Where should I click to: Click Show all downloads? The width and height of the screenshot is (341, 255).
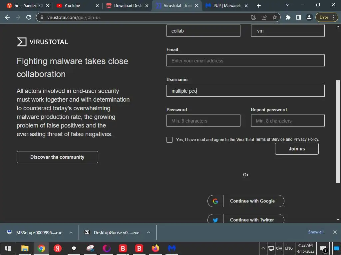pos(316,232)
